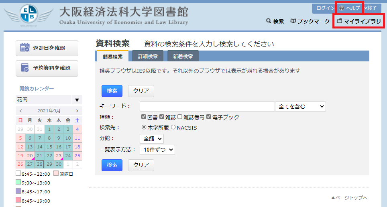Viewport: 387px width, 207px height.
Task: Click the 8:45～17:00 purple legend swatch
Action: (x=18, y=191)
